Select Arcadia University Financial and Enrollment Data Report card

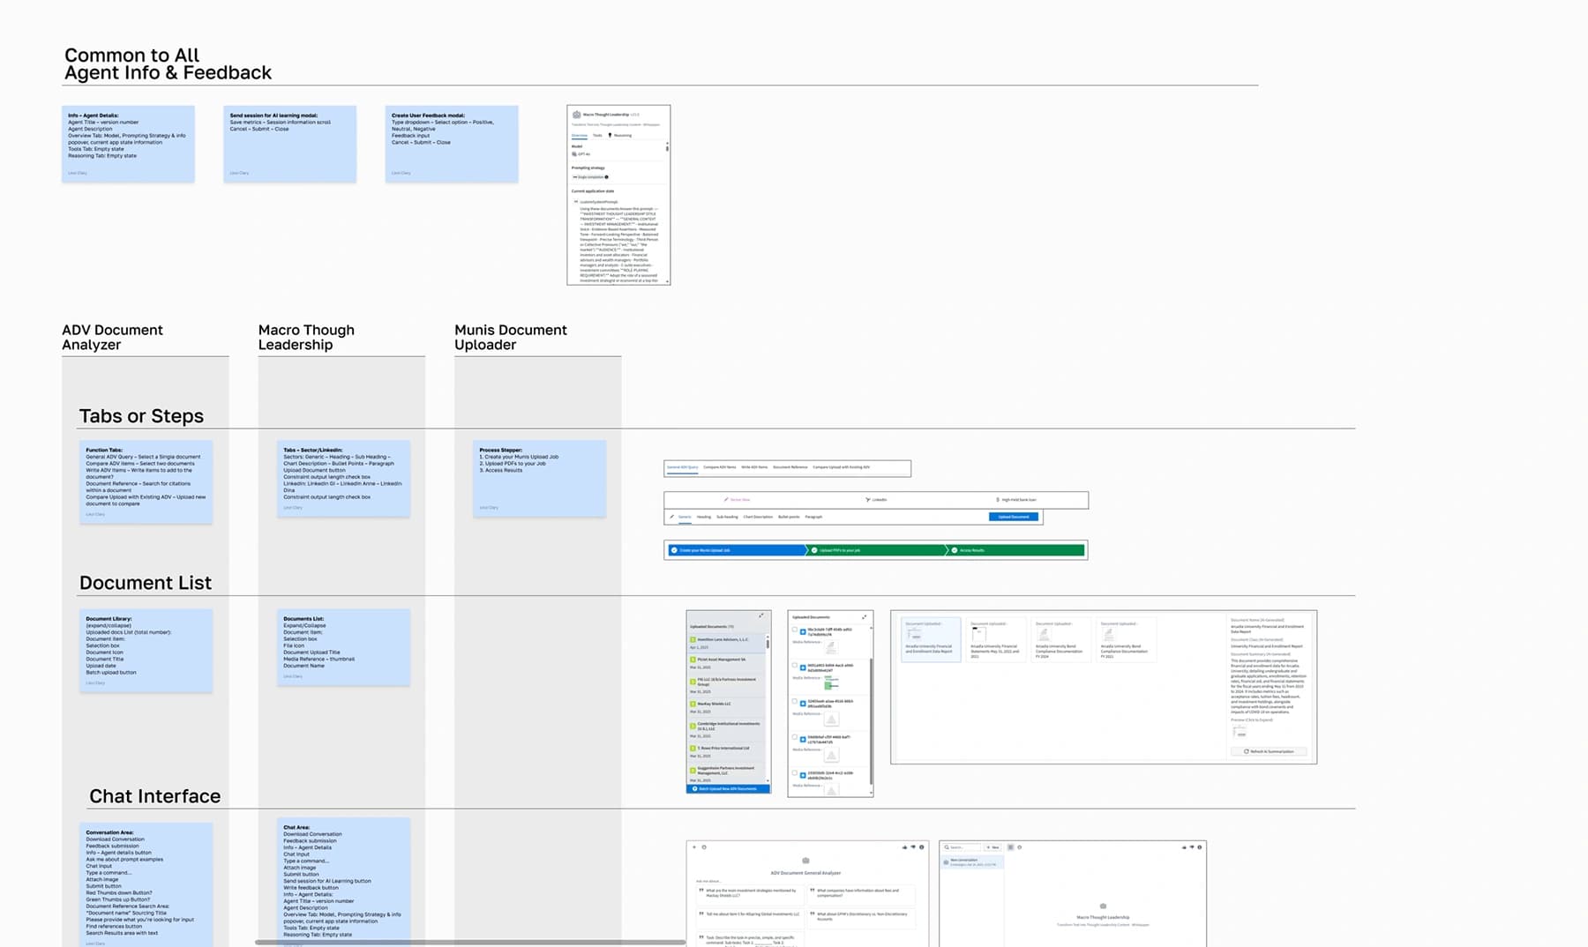click(931, 639)
